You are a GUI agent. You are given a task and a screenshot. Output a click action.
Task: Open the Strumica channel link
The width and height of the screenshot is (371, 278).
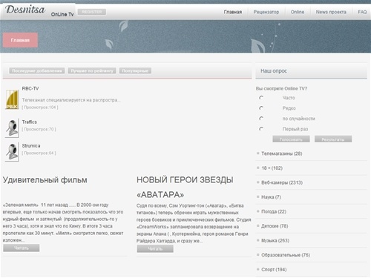click(x=31, y=146)
